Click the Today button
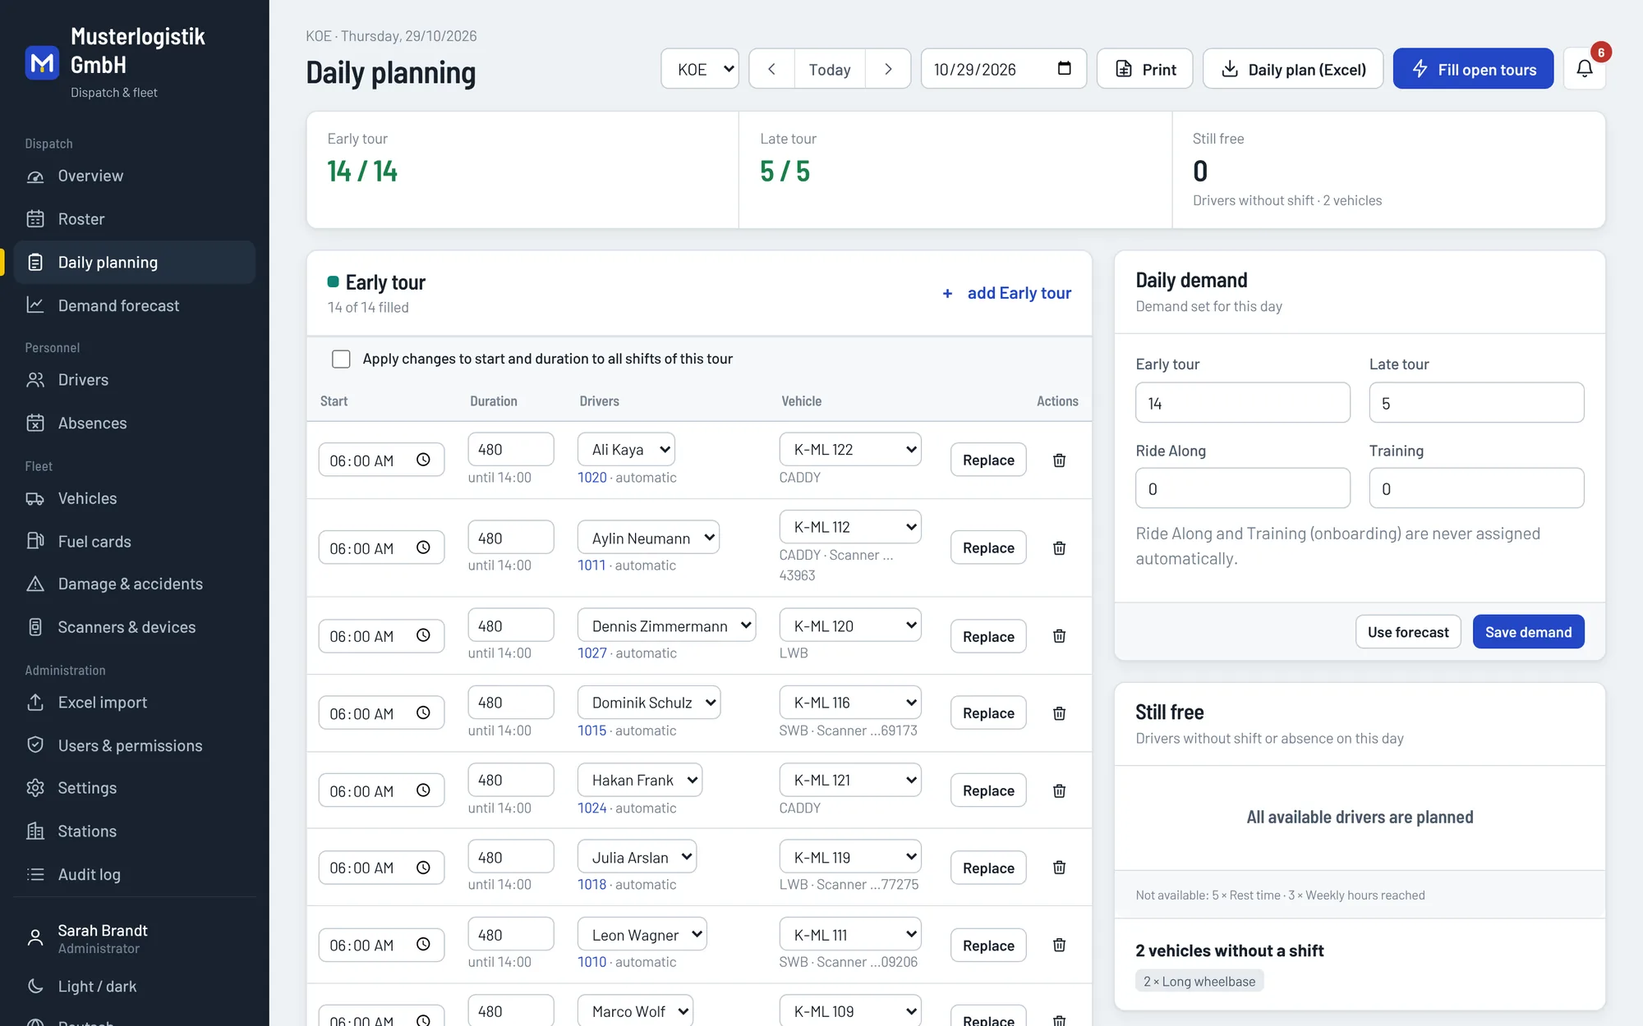Screen dimensions: 1643x1026 (829, 69)
